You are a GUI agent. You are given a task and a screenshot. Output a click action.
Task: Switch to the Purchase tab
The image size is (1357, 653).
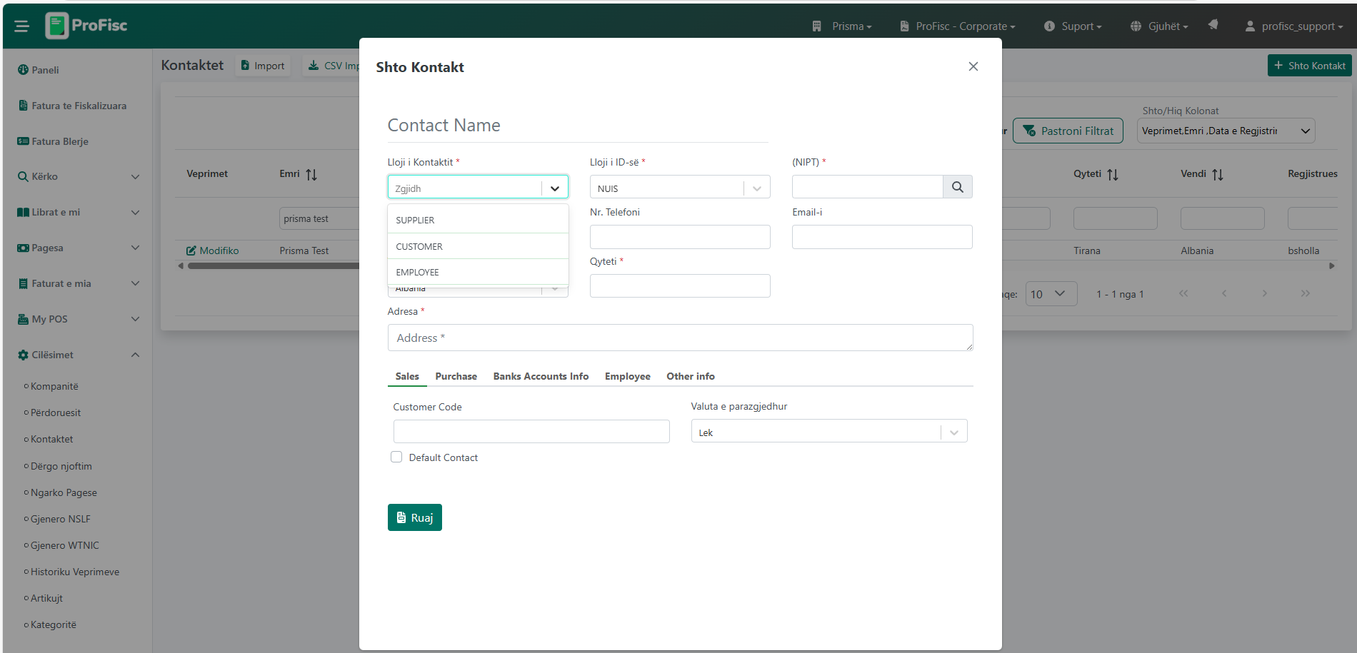(456, 376)
